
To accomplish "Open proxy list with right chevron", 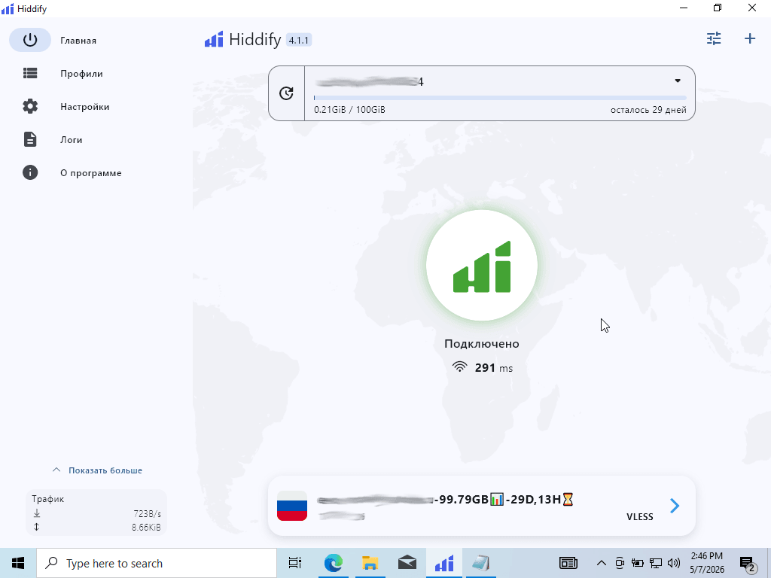I will point(675,505).
